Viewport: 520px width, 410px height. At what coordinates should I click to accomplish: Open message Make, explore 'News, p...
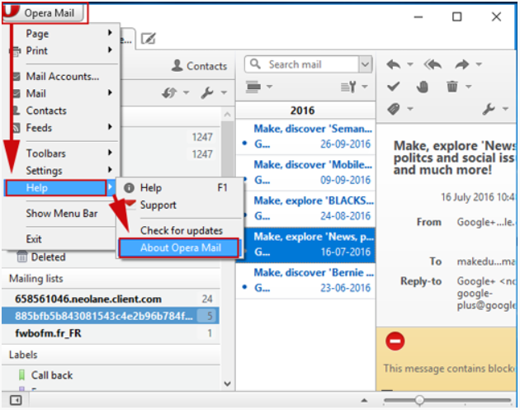[x=305, y=245]
